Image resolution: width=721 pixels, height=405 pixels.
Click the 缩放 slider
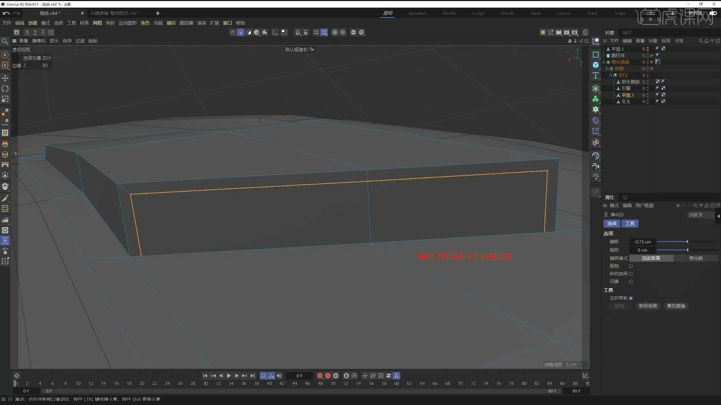687,250
